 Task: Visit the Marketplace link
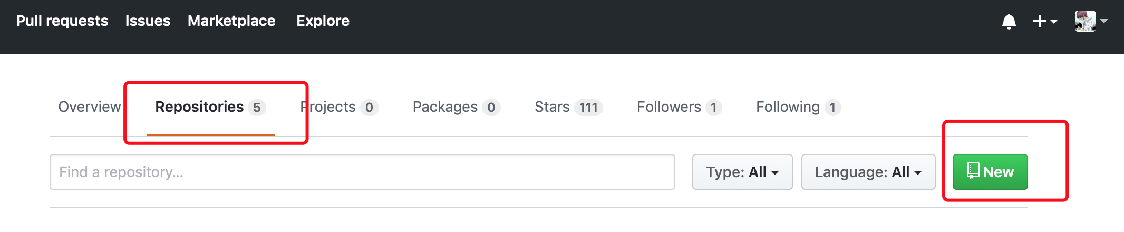pyautogui.click(x=231, y=21)
